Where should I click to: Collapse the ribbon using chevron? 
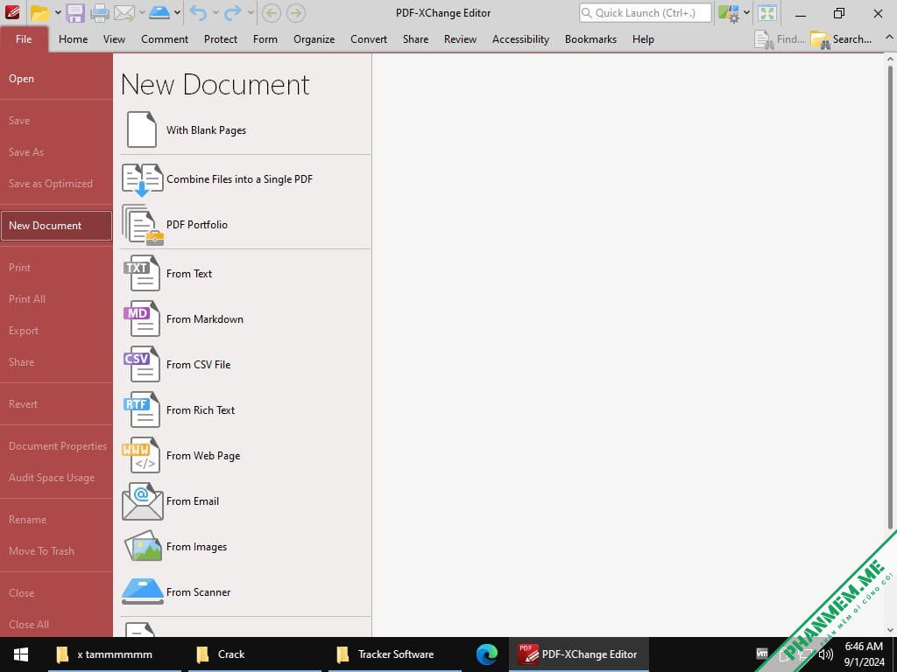point(889,37)
